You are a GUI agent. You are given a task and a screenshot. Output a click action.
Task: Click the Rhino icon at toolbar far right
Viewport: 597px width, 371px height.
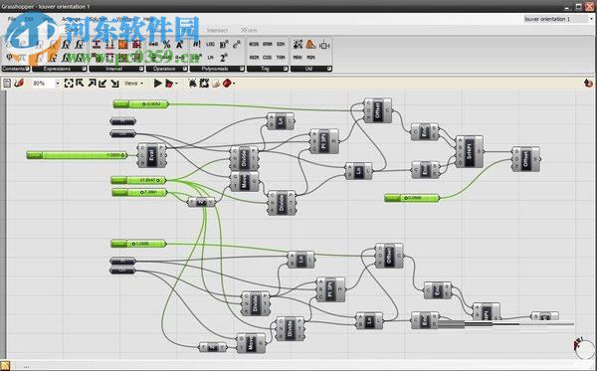[588, 83]
